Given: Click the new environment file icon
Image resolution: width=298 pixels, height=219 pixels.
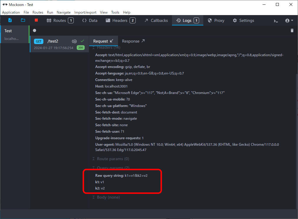Looking at the screenshot, I should 10,20.
